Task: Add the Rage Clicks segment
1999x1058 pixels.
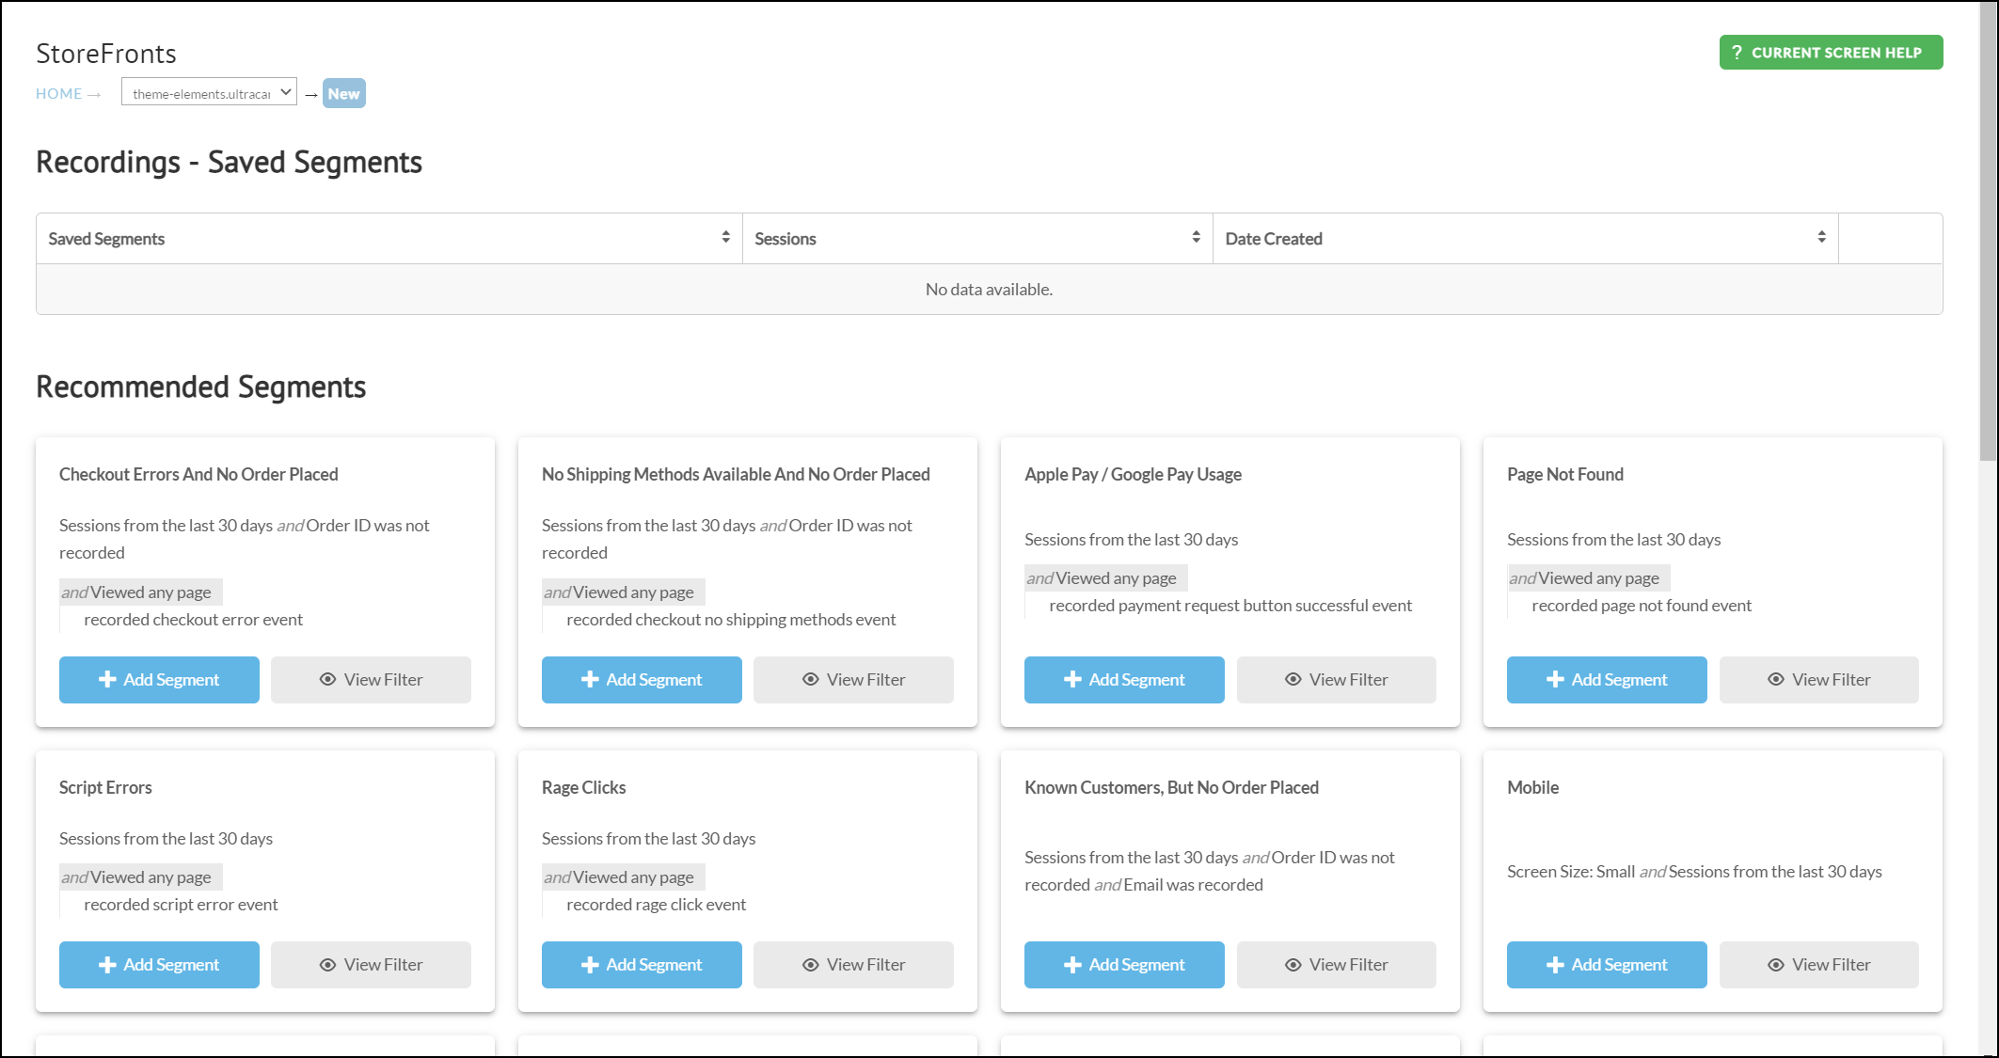Action: 642,965
